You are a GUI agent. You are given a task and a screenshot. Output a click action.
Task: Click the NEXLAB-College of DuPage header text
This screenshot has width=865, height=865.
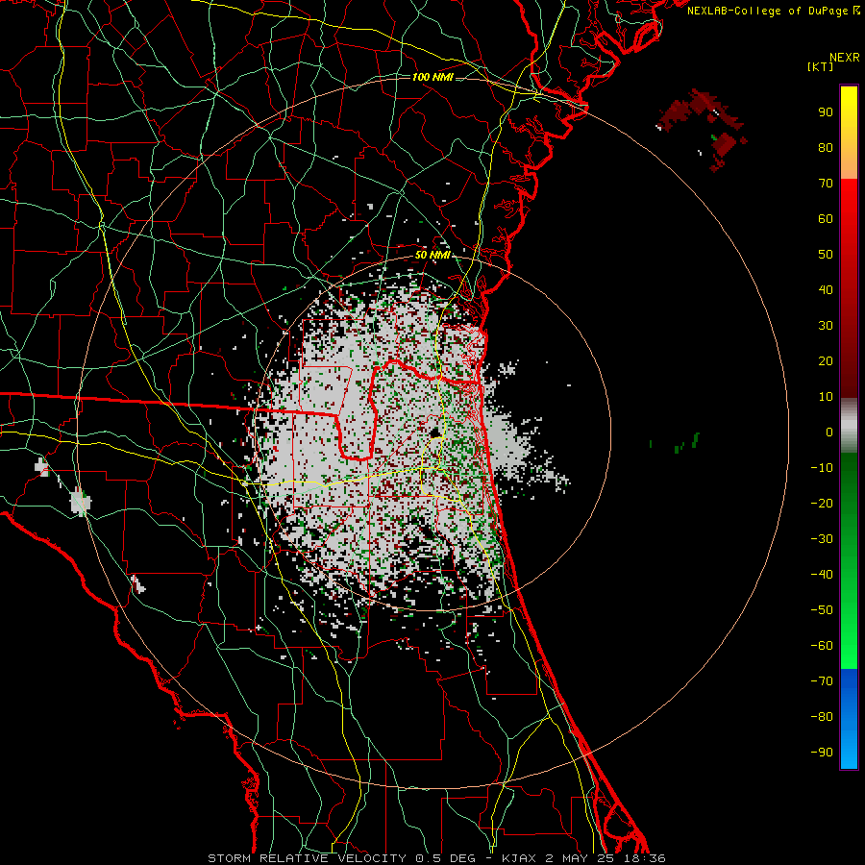[769, 11]
